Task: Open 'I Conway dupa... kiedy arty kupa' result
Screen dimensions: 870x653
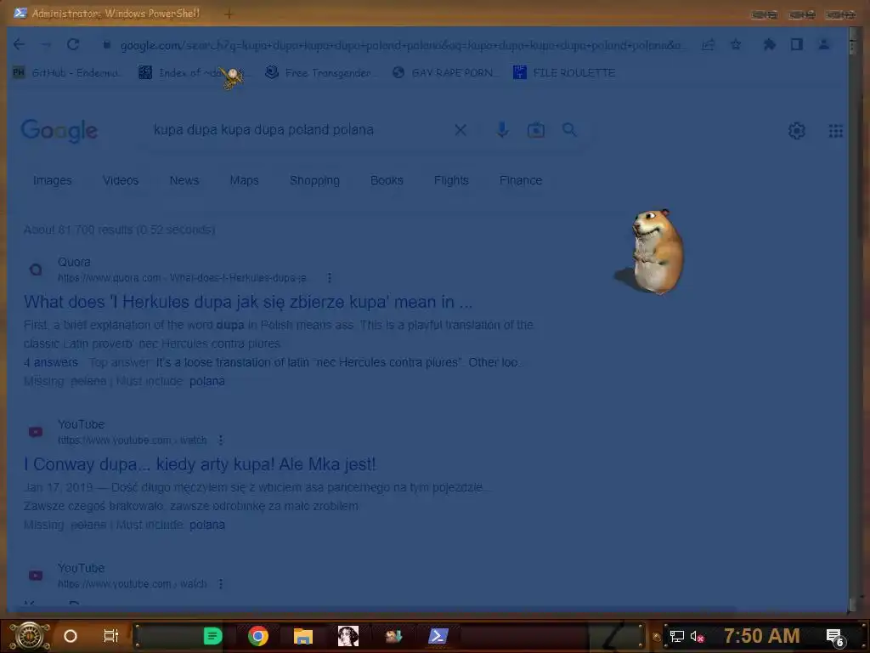Action: pos(200,464)
